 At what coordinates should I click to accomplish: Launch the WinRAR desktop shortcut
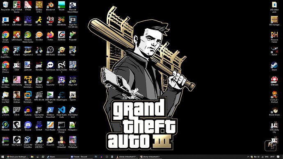(x=5, y=141)
